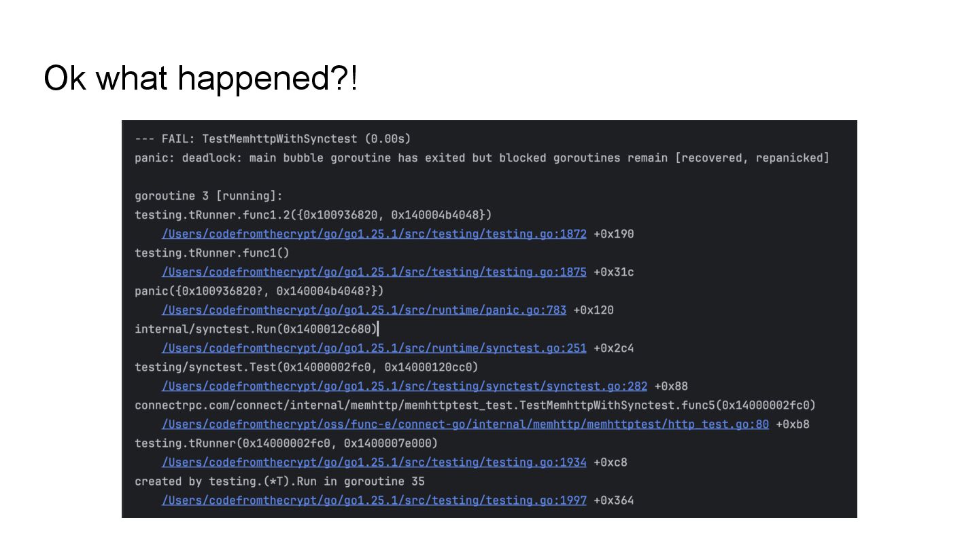The height and width of the screenshot is (550, 979).
Task: Click the testing/synctest.Test frame text
Action: pyautogui.click(x=307, y=367)
